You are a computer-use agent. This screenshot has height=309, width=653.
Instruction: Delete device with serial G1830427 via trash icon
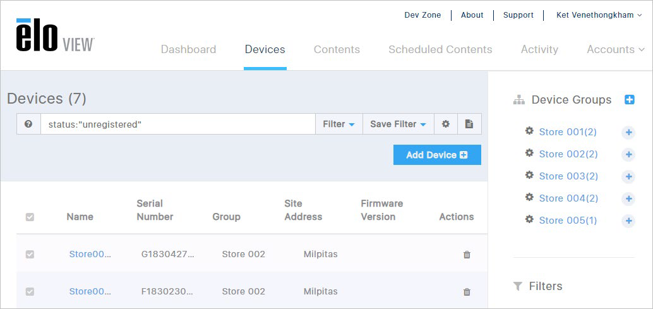[x=467, y=255]
